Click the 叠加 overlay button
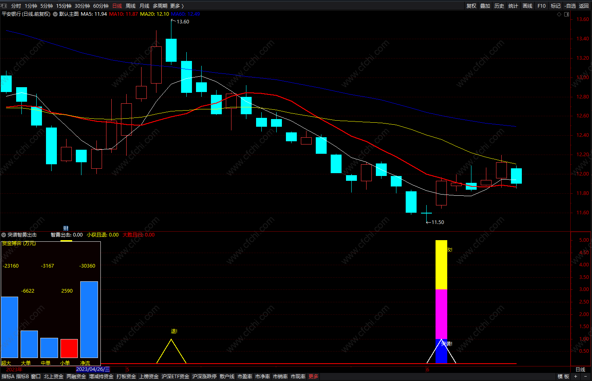The image size is (592, 381). pos(485,6)
